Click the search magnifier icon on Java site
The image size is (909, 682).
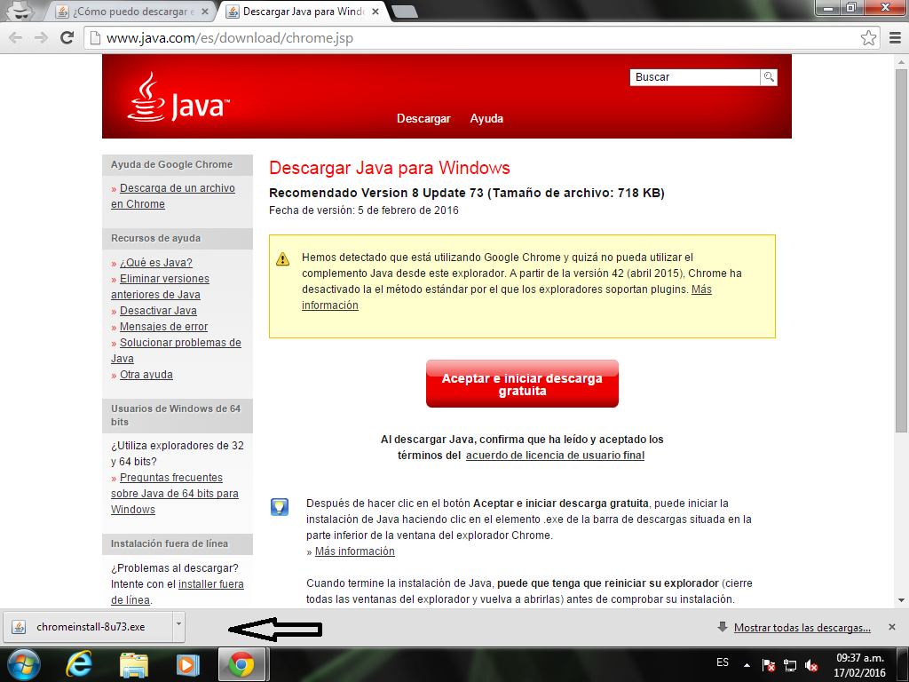769,77
